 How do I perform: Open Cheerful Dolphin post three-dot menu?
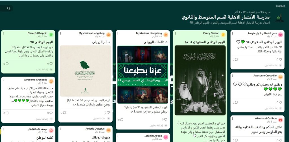(x=3, y=33)
